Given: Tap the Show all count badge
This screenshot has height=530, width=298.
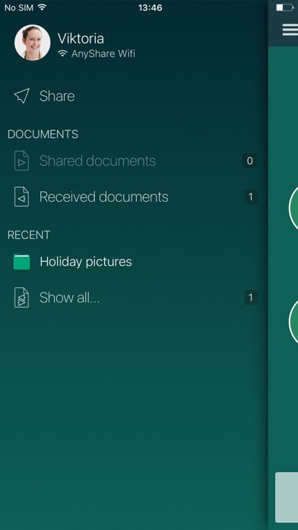Looking at the screenshot, I should [250, 298].
